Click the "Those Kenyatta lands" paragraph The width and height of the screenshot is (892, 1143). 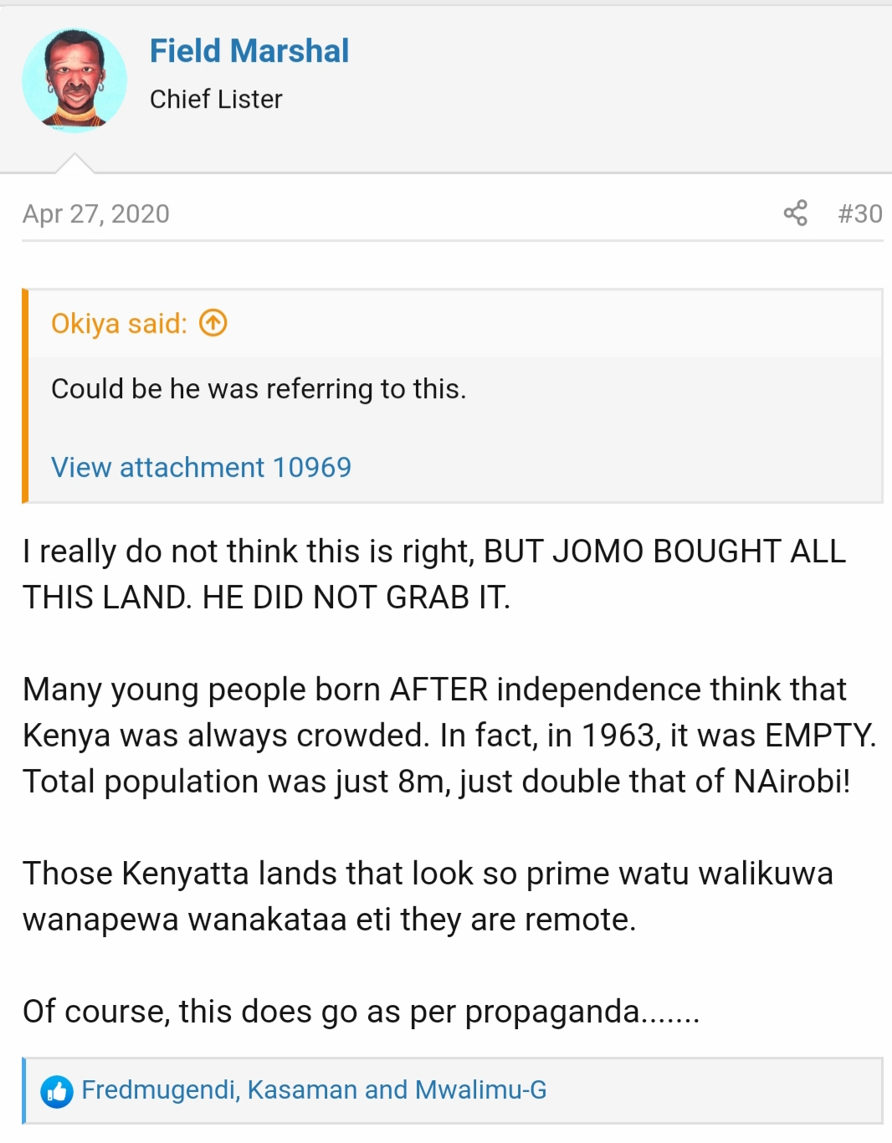[x=427, y=896]
